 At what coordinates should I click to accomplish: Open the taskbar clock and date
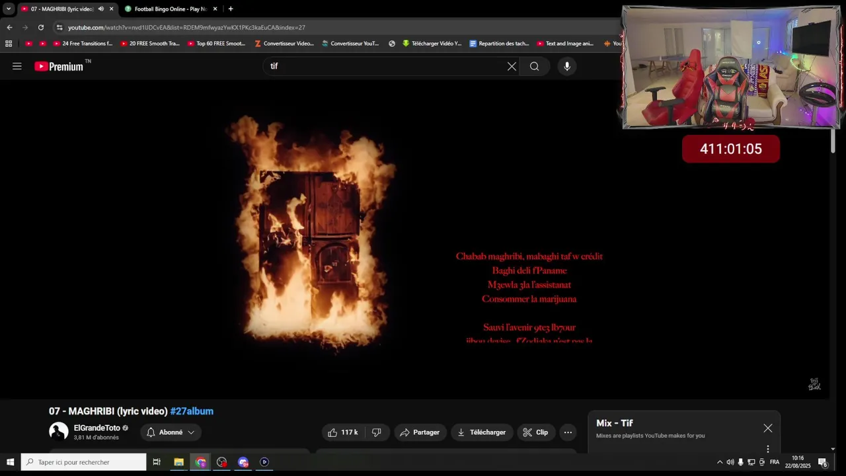click(798, 462)
